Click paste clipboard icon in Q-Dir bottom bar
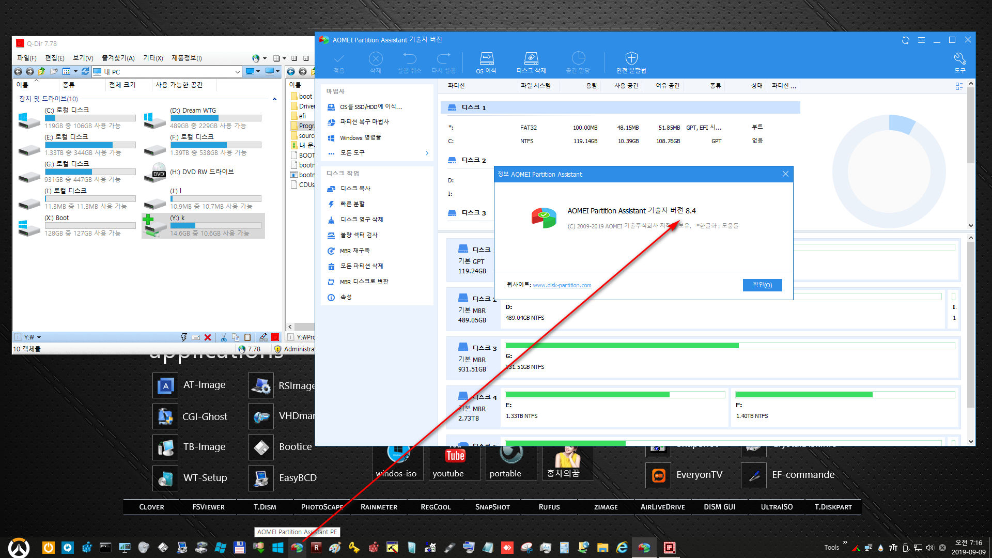The height and width of the screenshot is (558, 992). coord(247,337)
